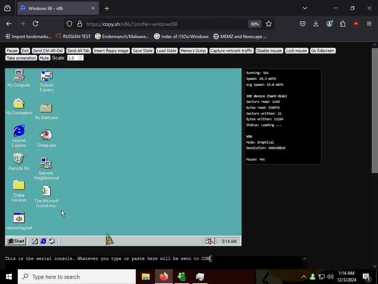
Task: Open My Computer desktop icon
Action: click(x=19, y=78)
